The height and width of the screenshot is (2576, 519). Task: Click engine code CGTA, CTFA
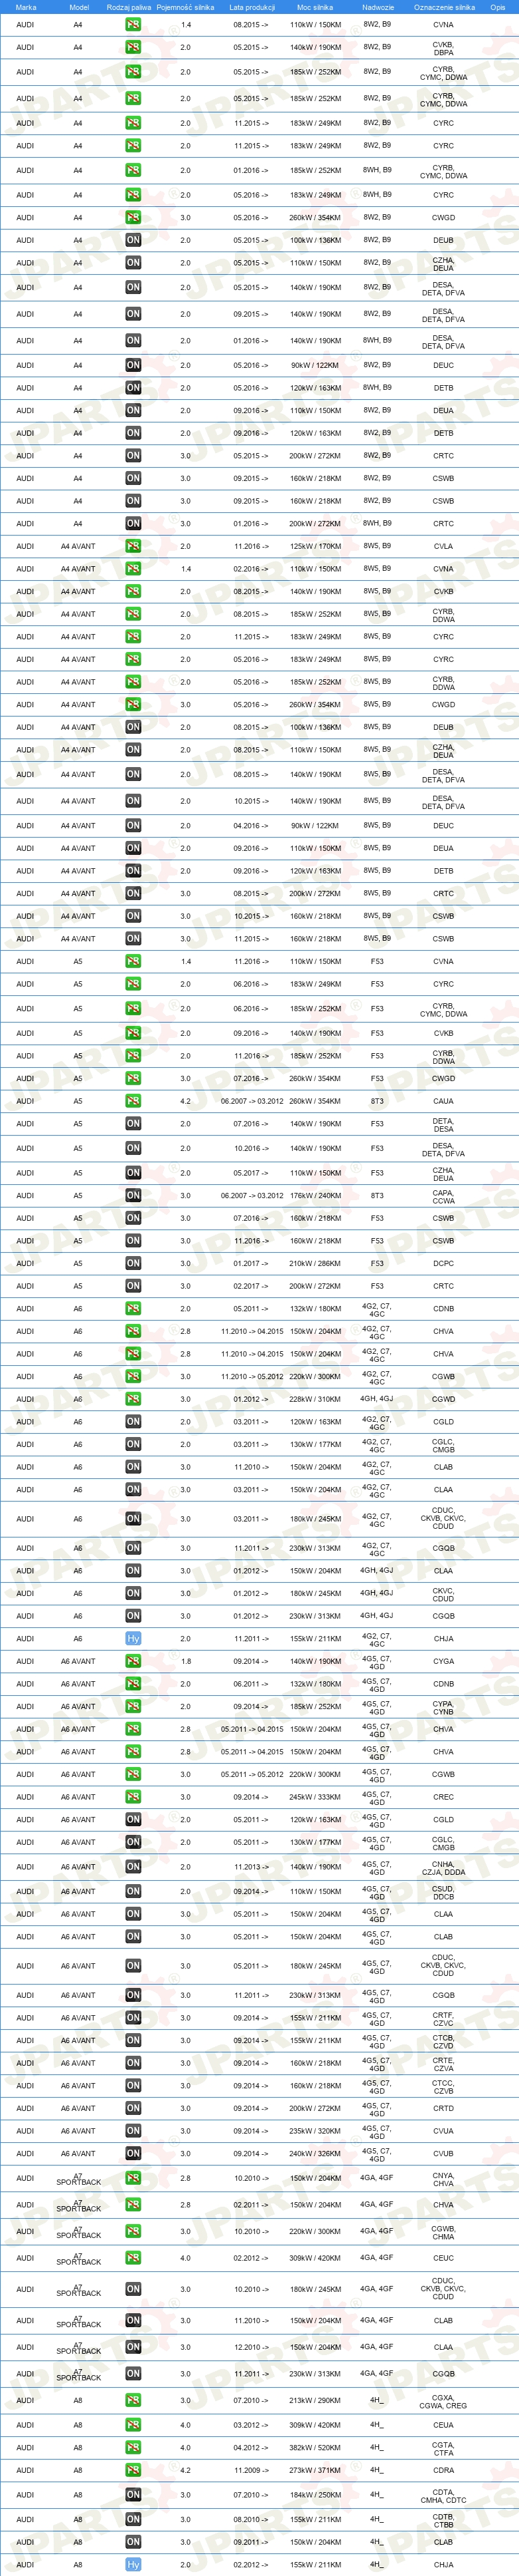(x=443, y=2448)
